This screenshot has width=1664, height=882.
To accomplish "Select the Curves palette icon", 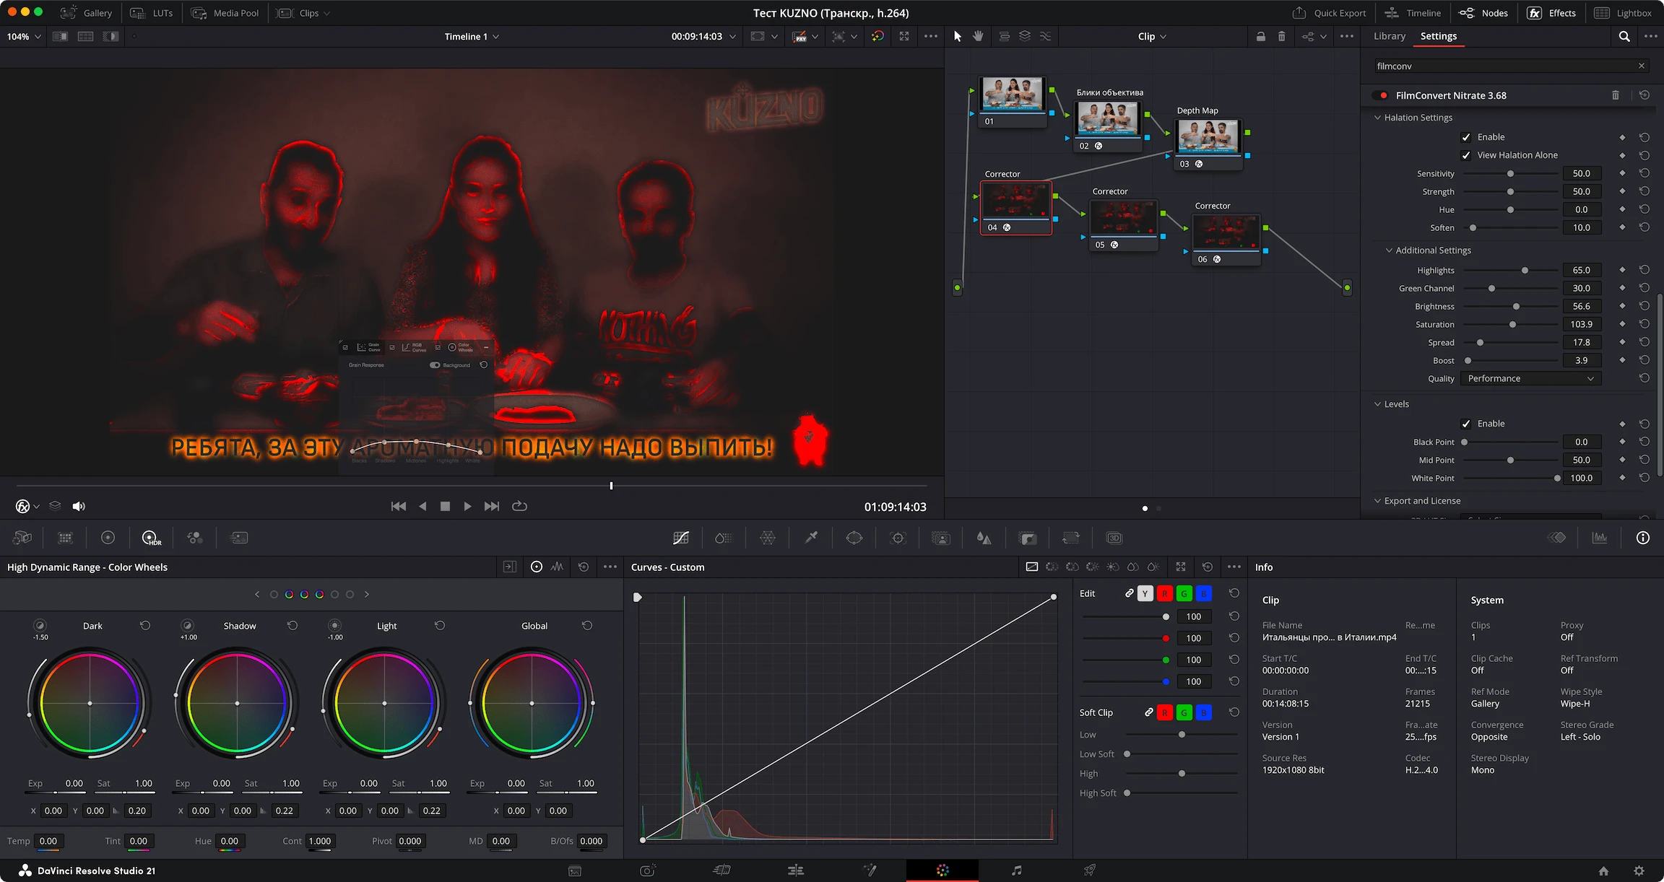I will [680, 538].
